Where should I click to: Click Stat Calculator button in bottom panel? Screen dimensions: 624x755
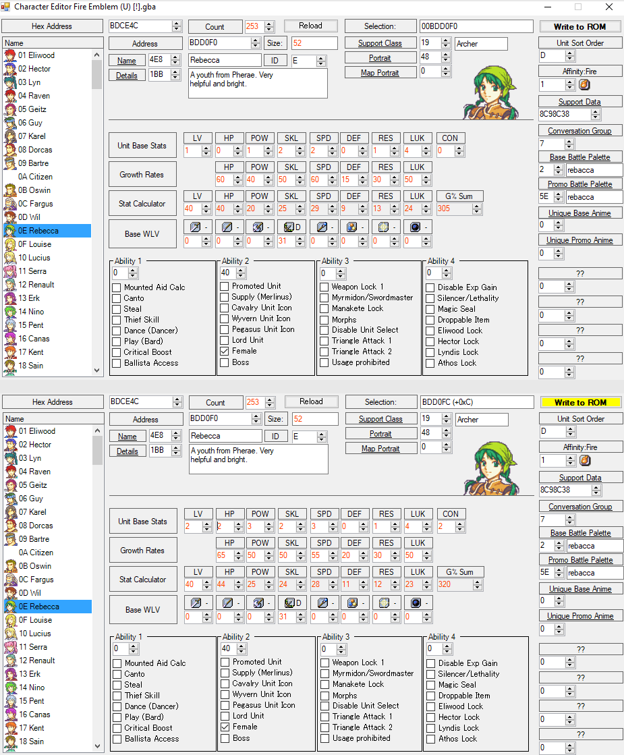click(142, 580)
